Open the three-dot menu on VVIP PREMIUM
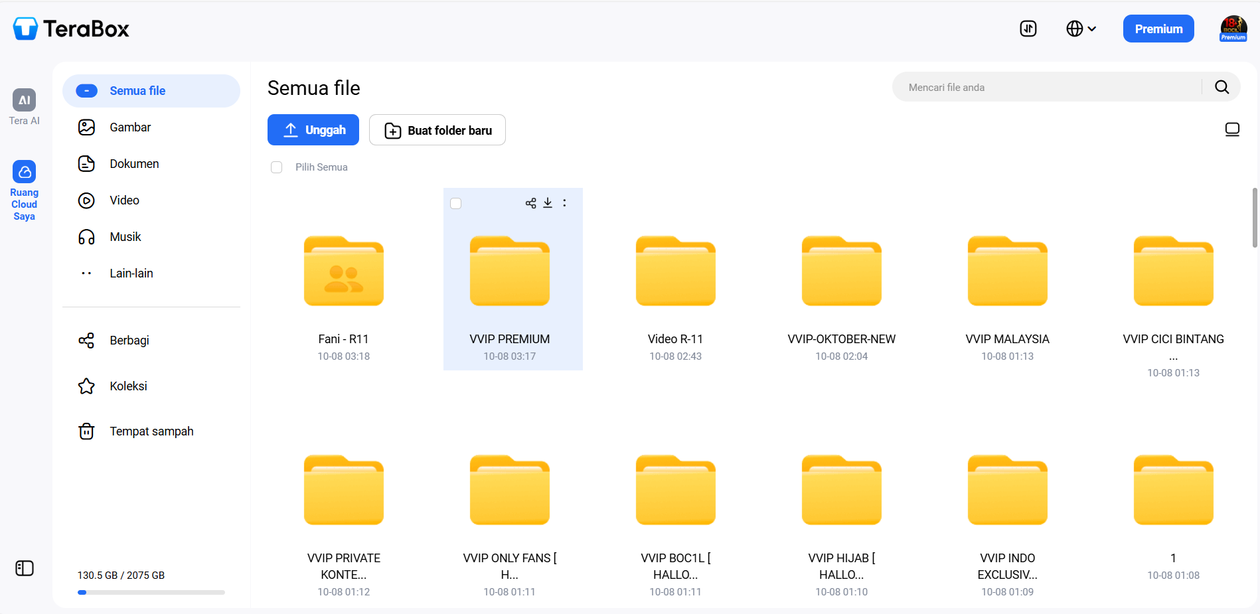The width and height of the screenshot is (1260, 614). click(x=565, y=203)
